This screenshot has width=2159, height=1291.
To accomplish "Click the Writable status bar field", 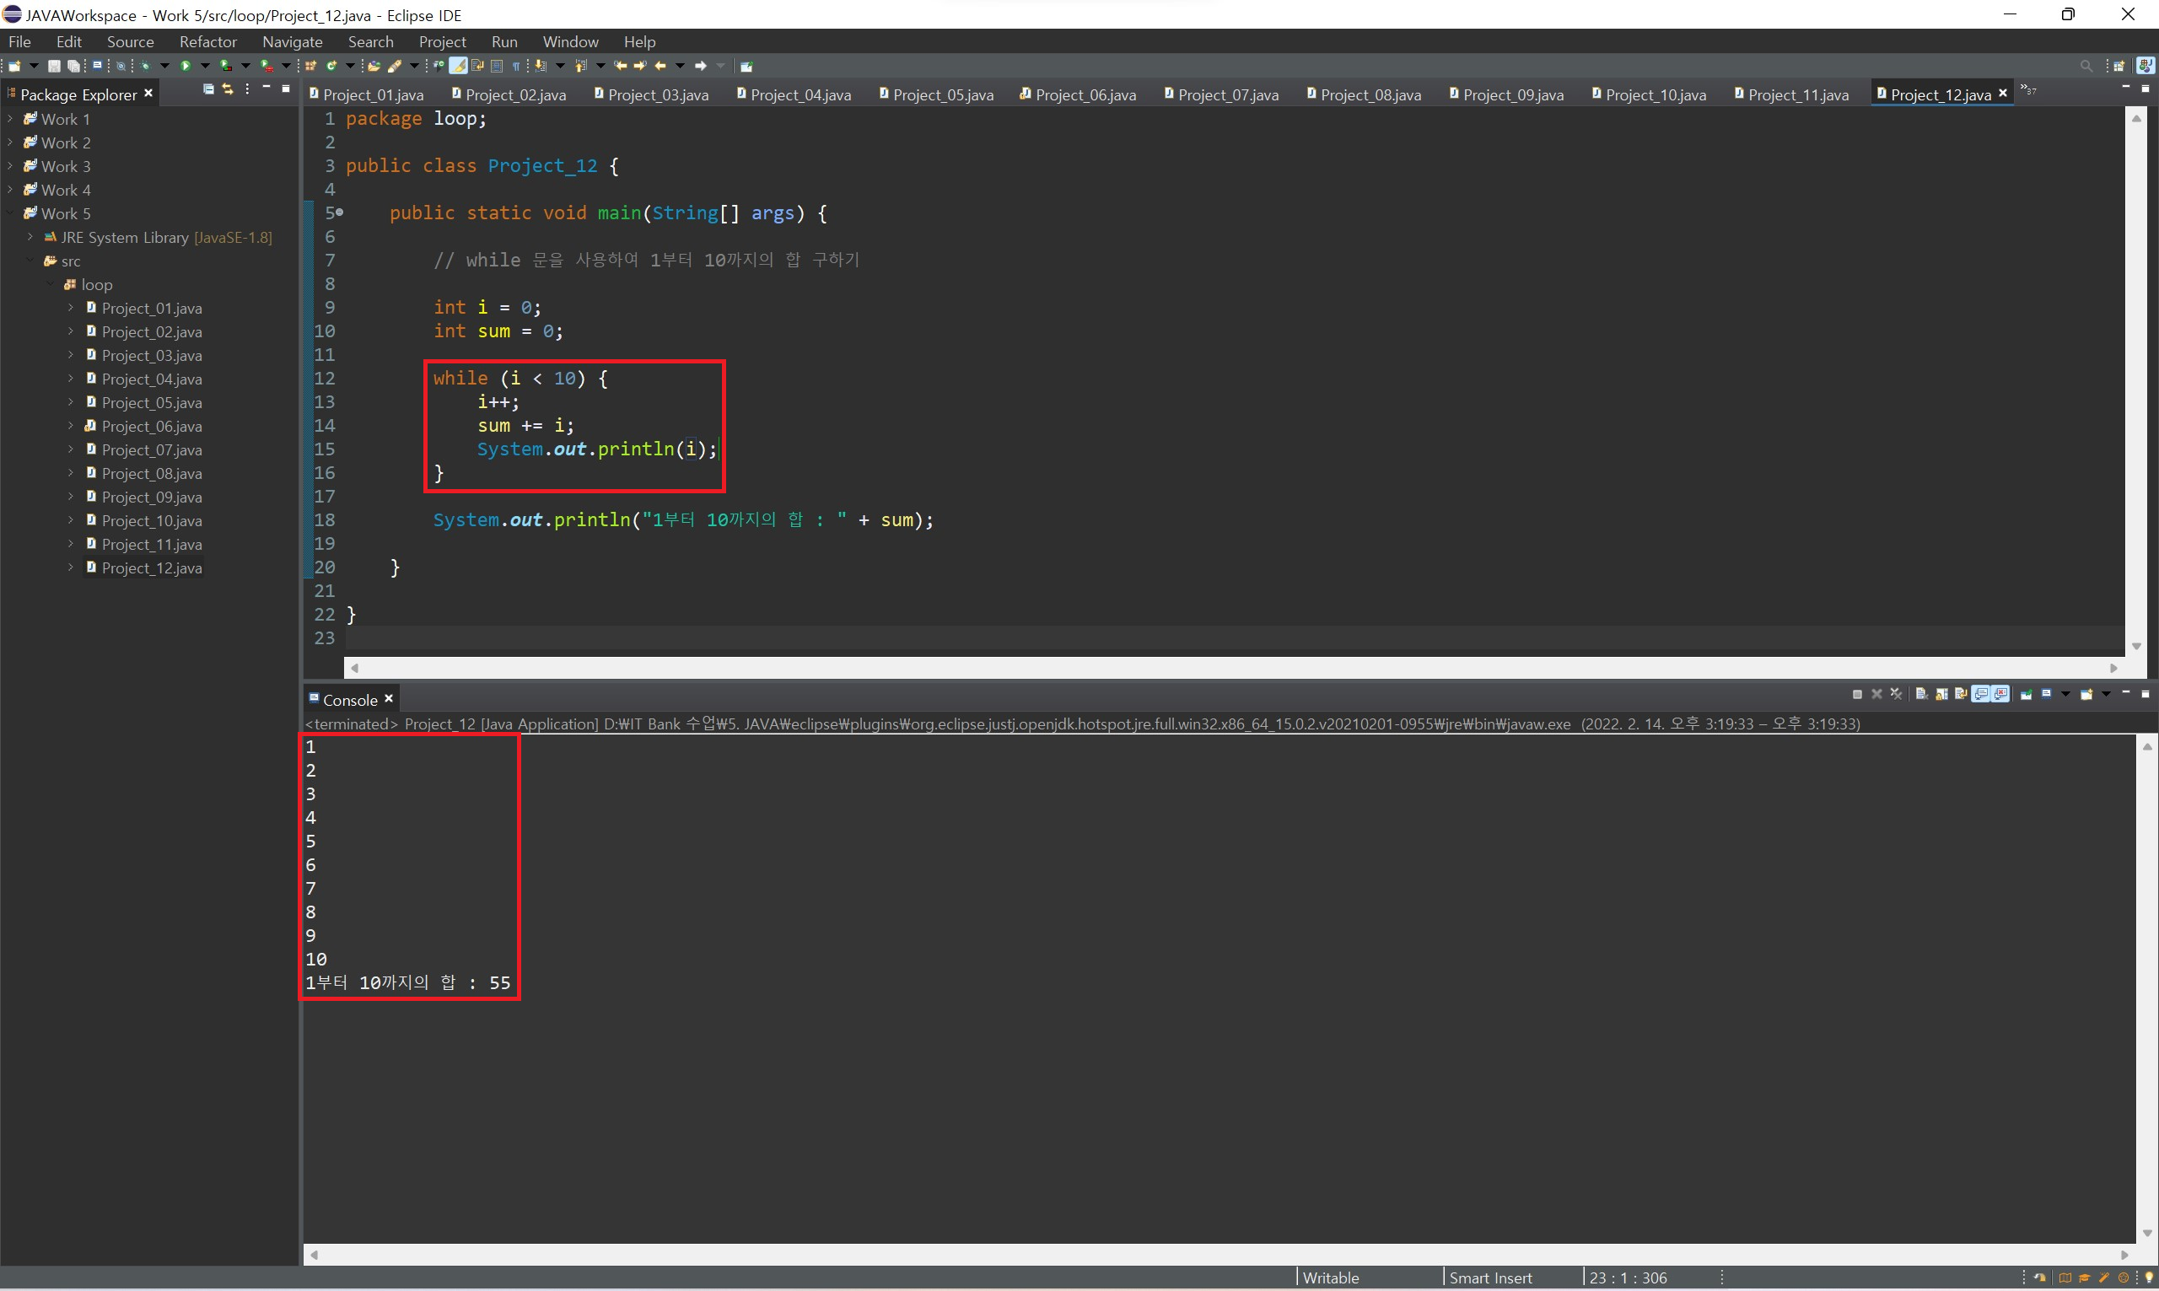I will pyautogui.click(x=1331, y=1277).
